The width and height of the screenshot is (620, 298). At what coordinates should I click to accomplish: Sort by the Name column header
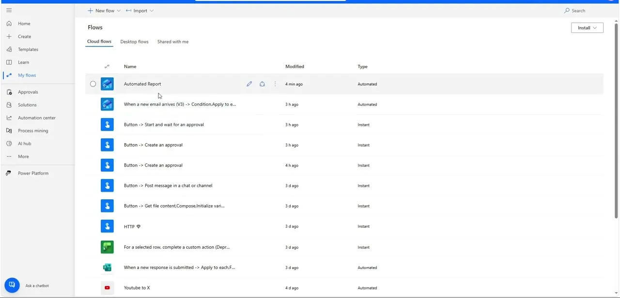[130, 66]
